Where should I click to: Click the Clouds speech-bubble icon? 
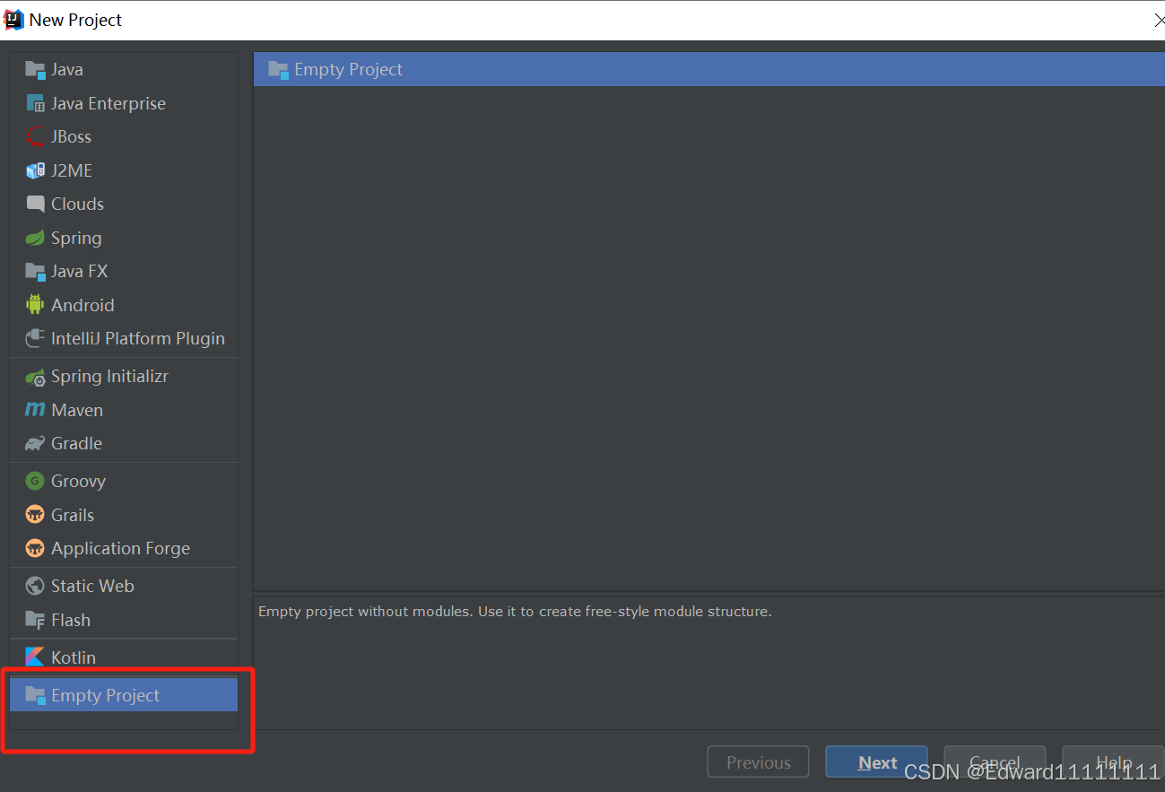click(35, 204)
